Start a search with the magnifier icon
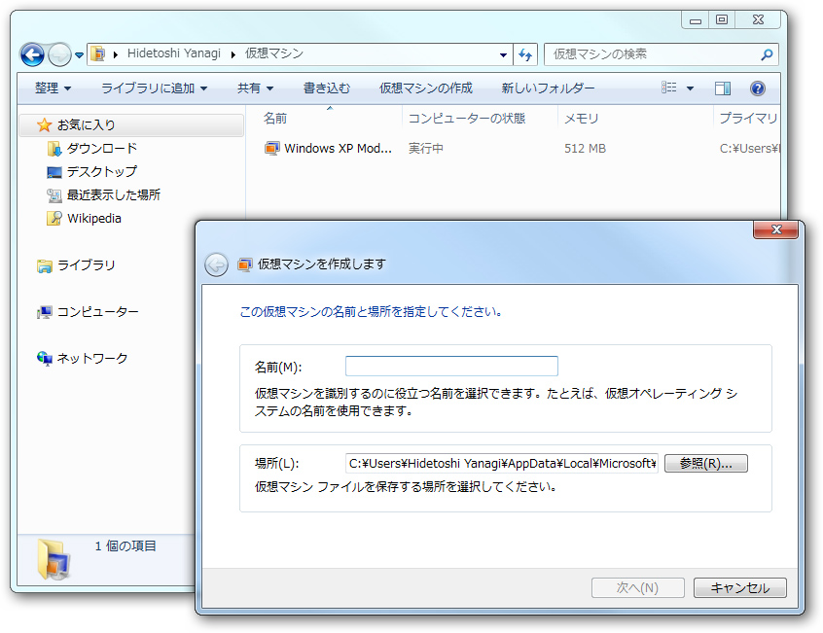This screenshot has height=633, width=823. click(x=767, y=53)
